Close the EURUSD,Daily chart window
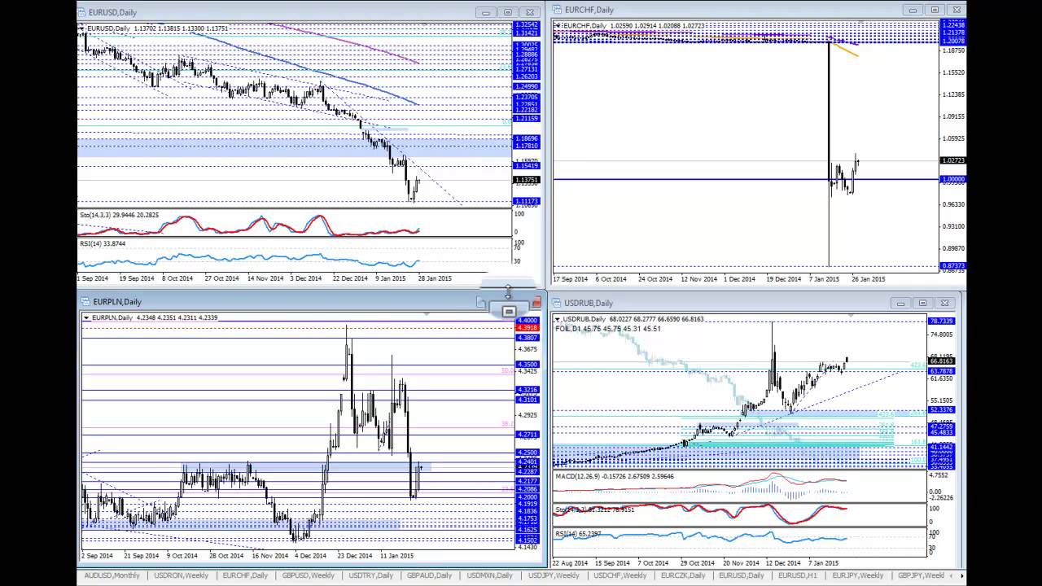 530,12
